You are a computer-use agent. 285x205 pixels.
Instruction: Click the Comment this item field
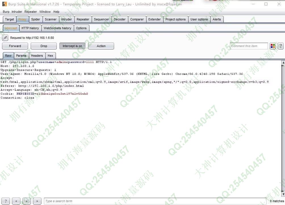click(x=249, y=46)
